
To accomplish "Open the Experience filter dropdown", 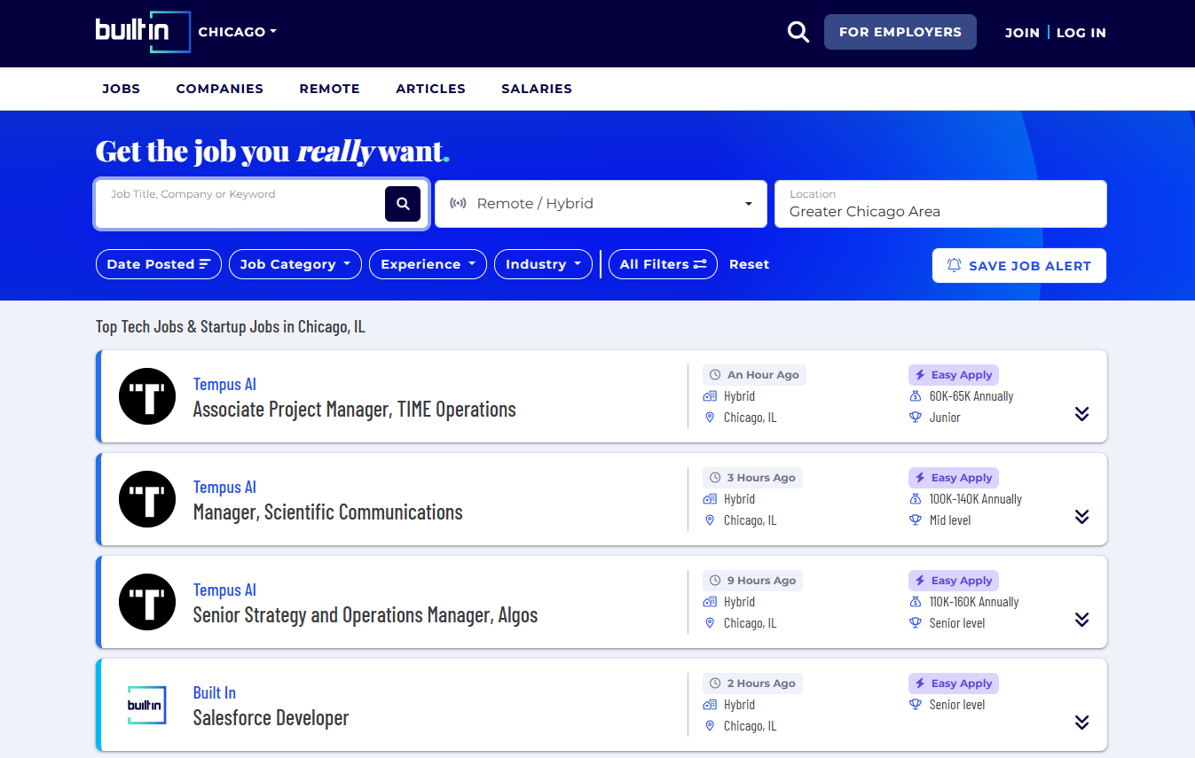I will click(428, 264).
